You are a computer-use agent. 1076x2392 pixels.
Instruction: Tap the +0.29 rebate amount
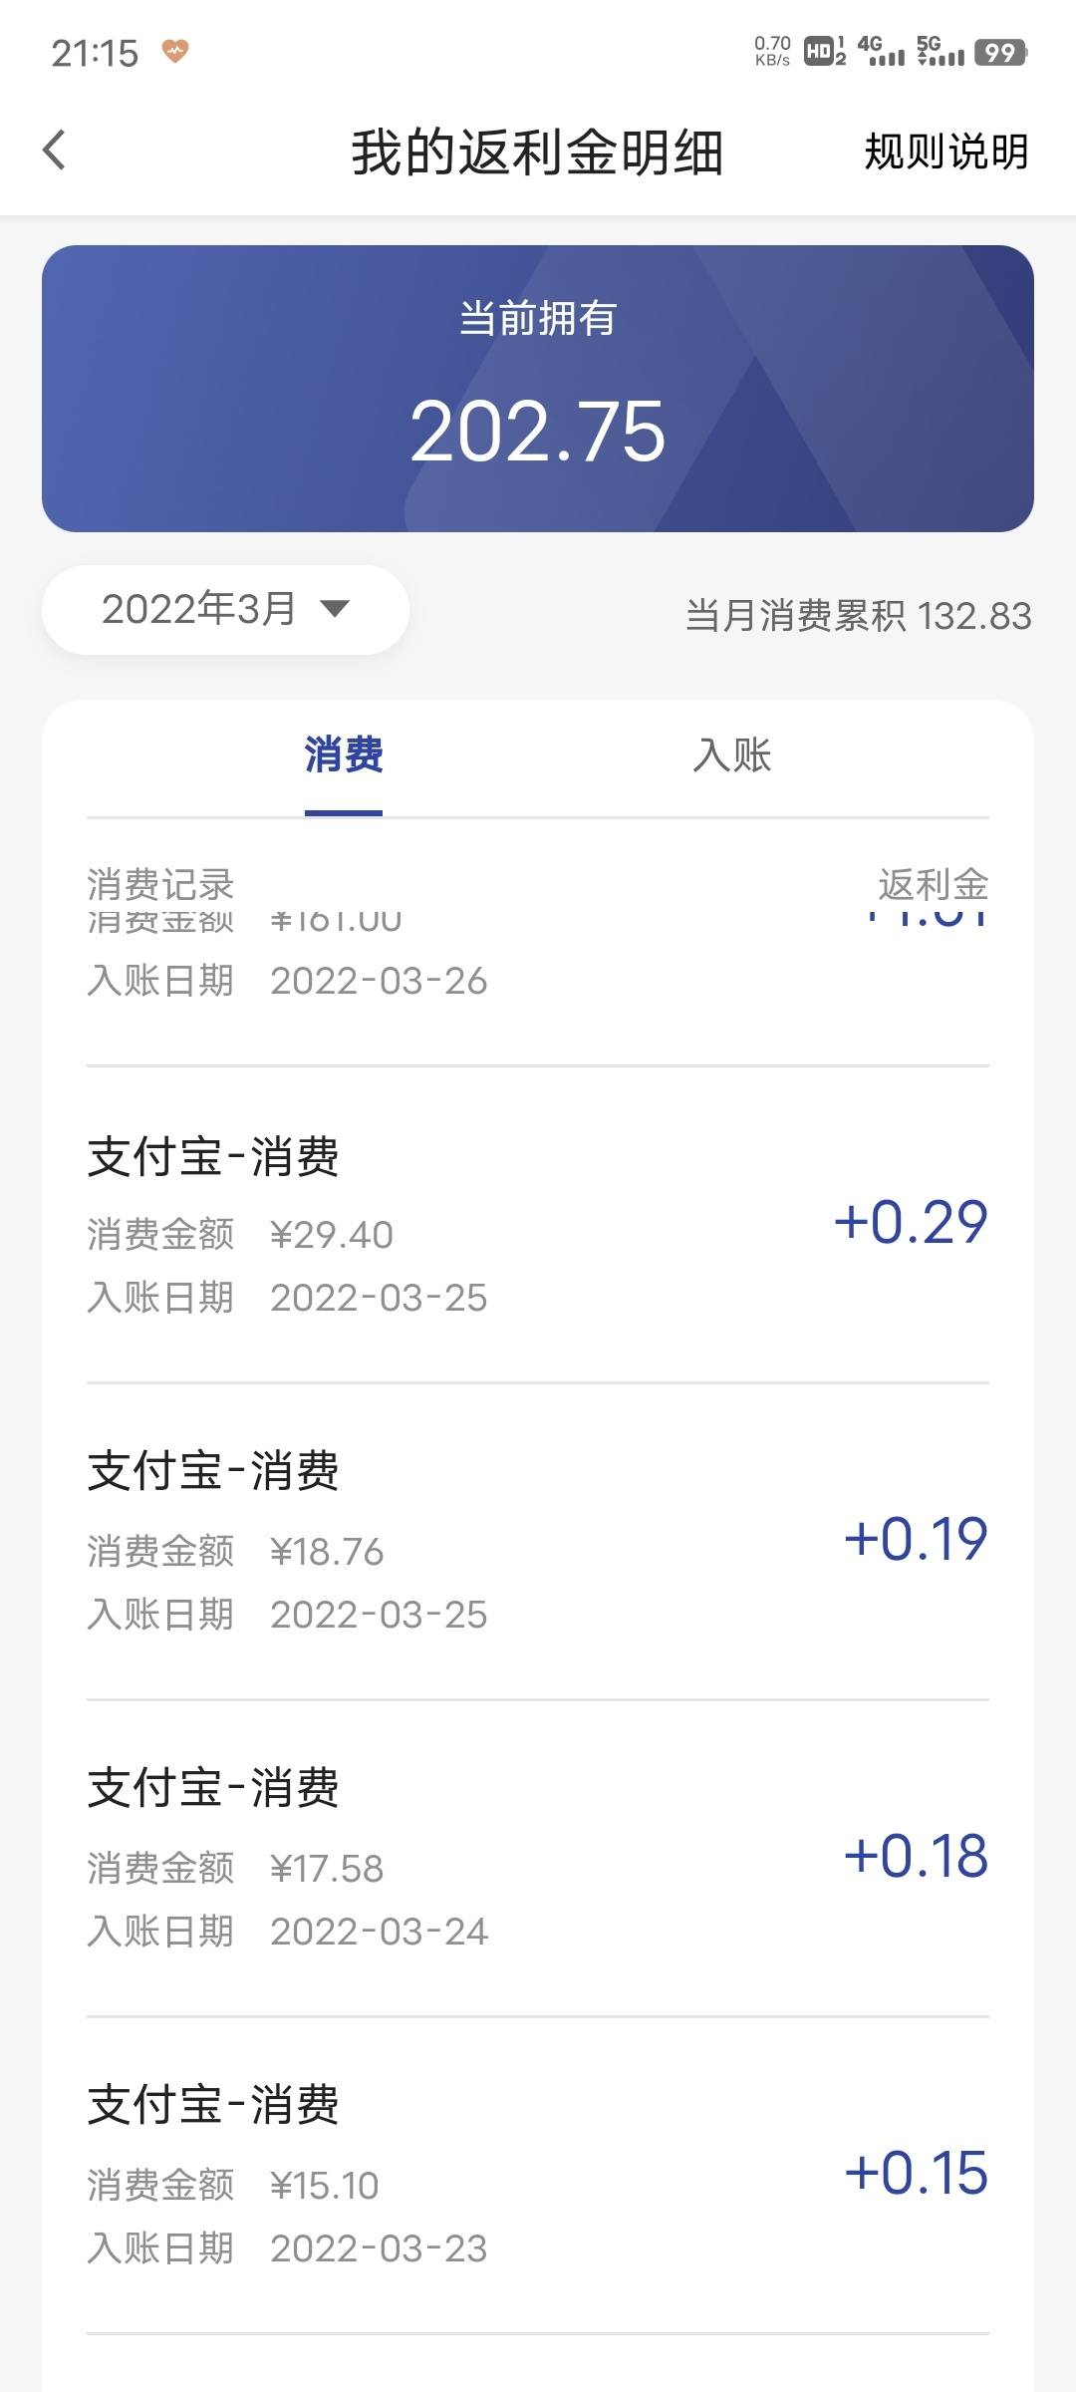click(x=911, y=1222)
